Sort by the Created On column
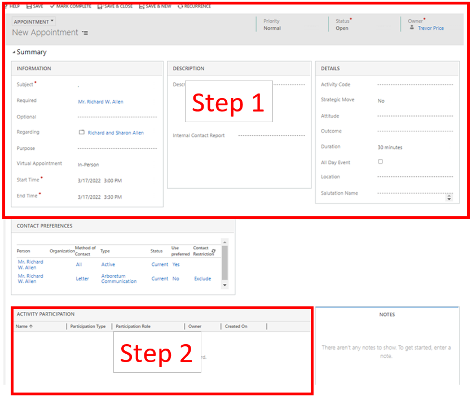The height and width of the screenshot is (401, 476). tap(236, 327)
